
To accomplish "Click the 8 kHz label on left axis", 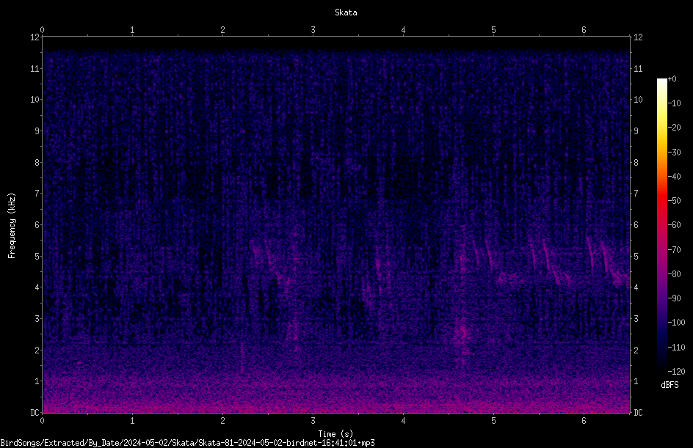I will point(35,162).
